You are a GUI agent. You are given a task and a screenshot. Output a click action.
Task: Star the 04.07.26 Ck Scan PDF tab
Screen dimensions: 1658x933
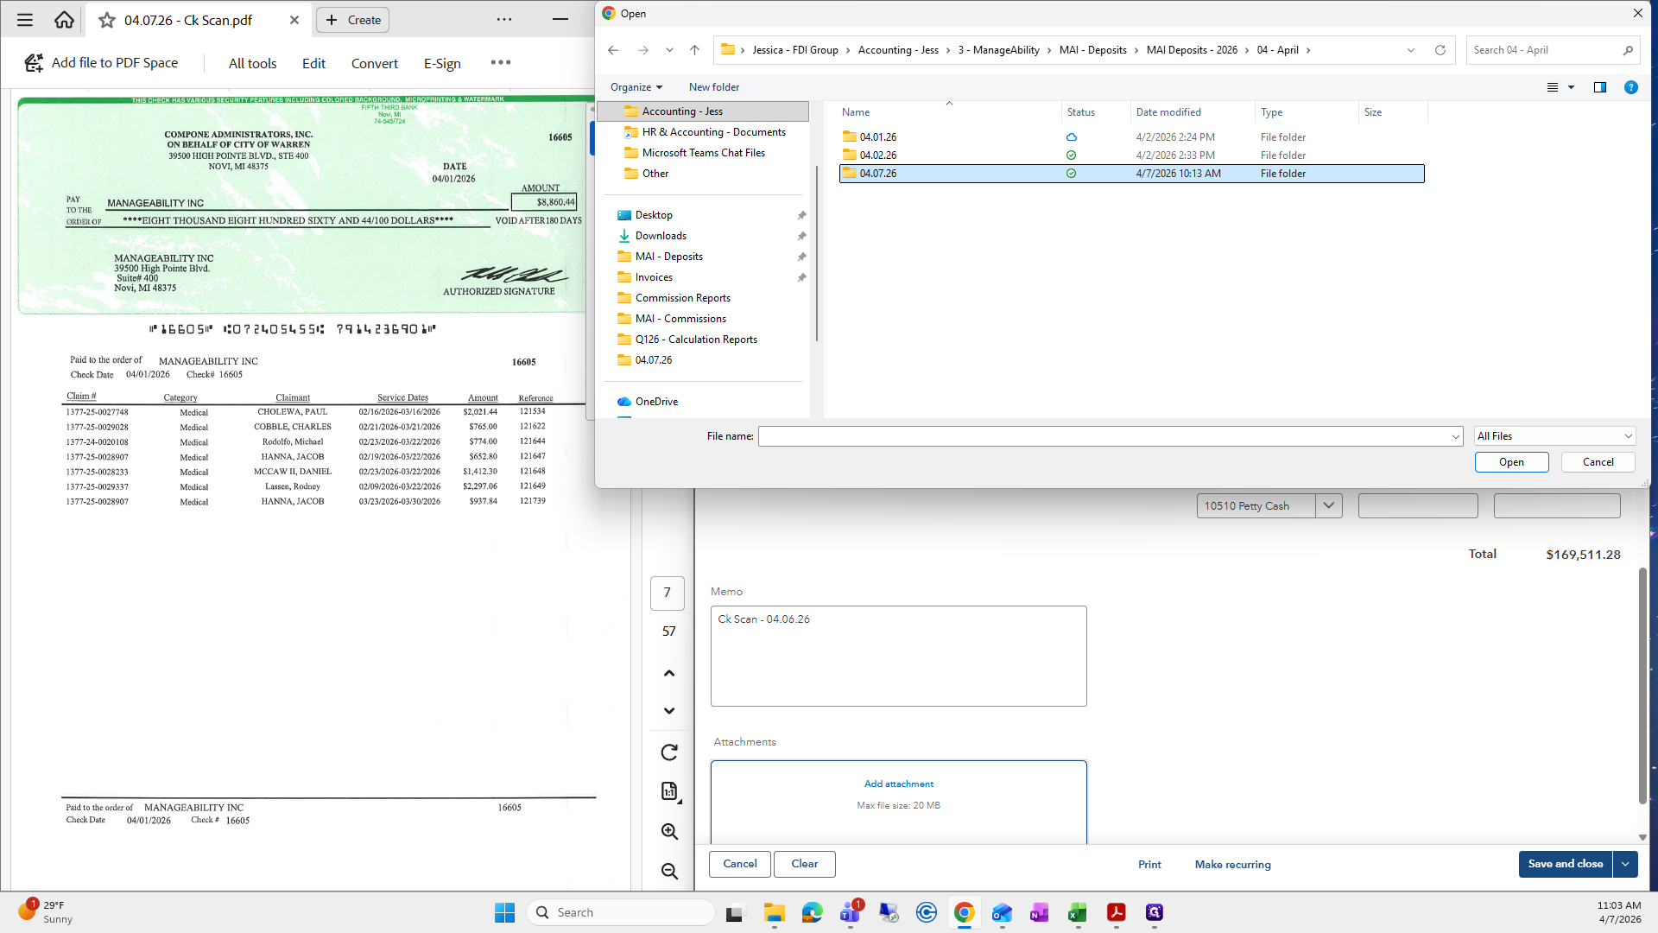107,20
